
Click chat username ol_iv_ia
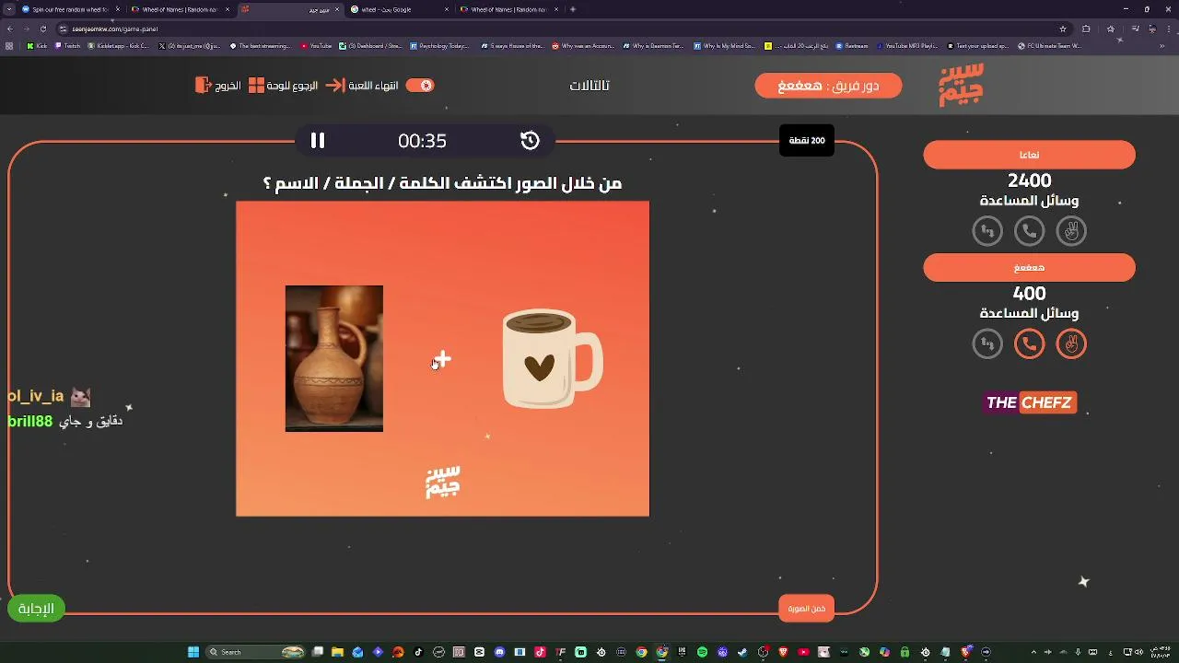36,396
